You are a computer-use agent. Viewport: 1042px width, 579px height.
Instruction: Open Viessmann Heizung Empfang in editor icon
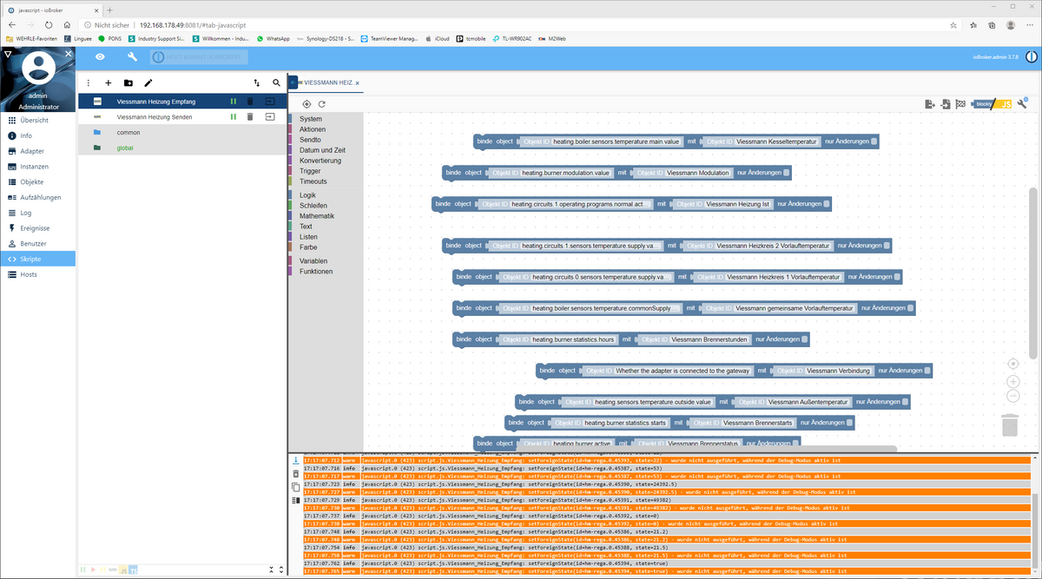tap(269, 102)
